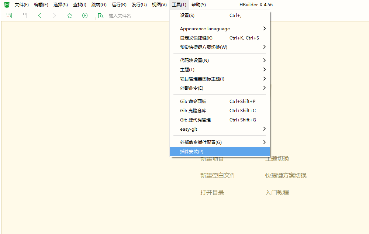The width and height of the screenshot is (369, 234).
Task: Expand the easy-git submenu
Action: (x=220, y=129)
